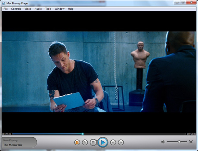198x151 pixels.
Task: Stop playback with the Stop button
Action: pyautogui.click(x=93, y=143)
